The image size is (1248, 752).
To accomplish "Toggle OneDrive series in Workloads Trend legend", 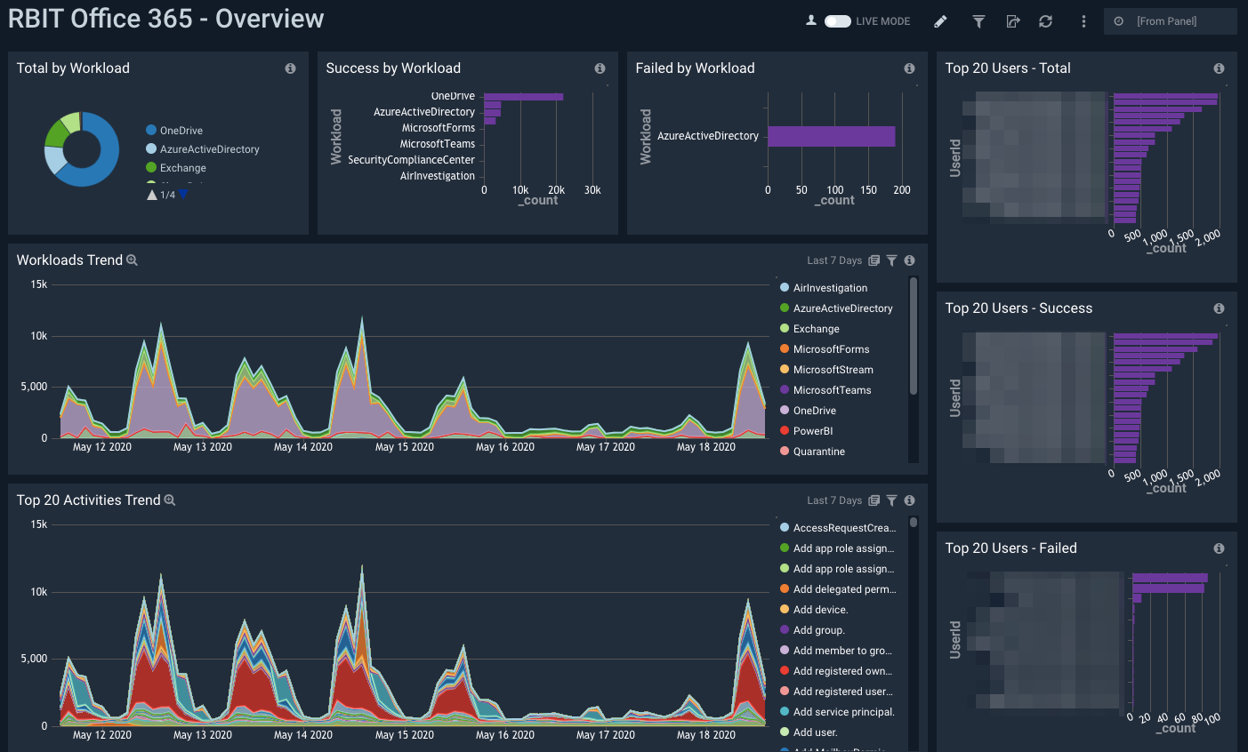I will click(808, 411).
